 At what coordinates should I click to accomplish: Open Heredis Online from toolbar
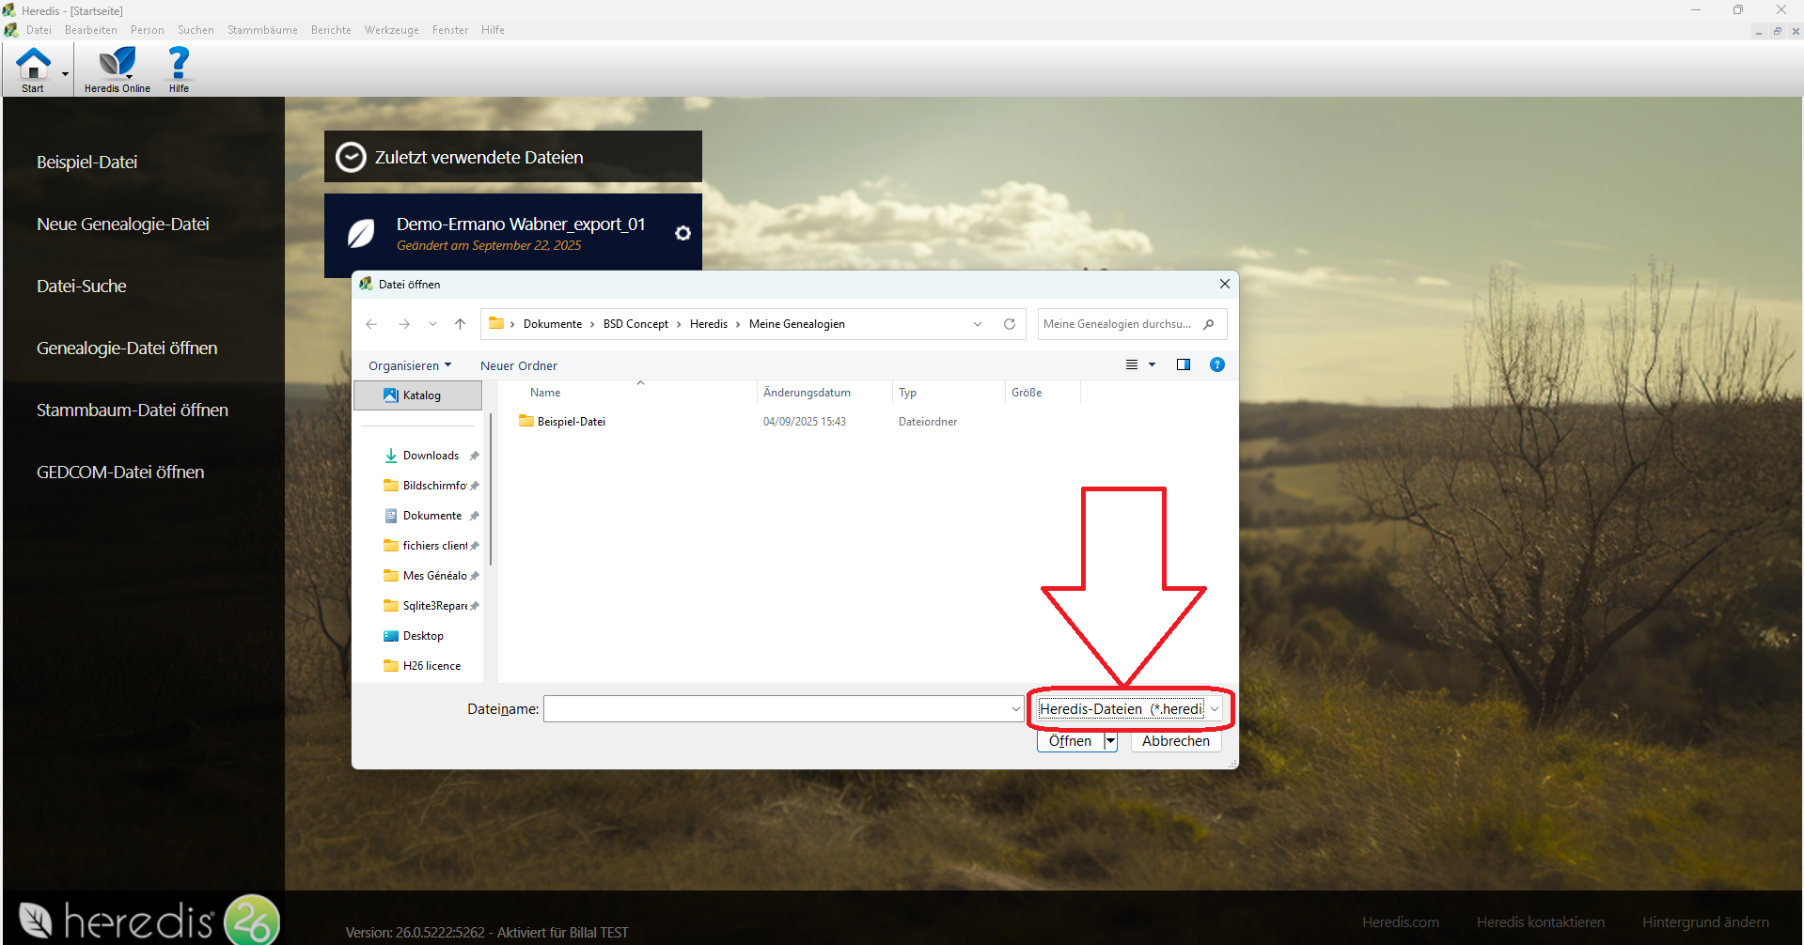pos(117,65)
